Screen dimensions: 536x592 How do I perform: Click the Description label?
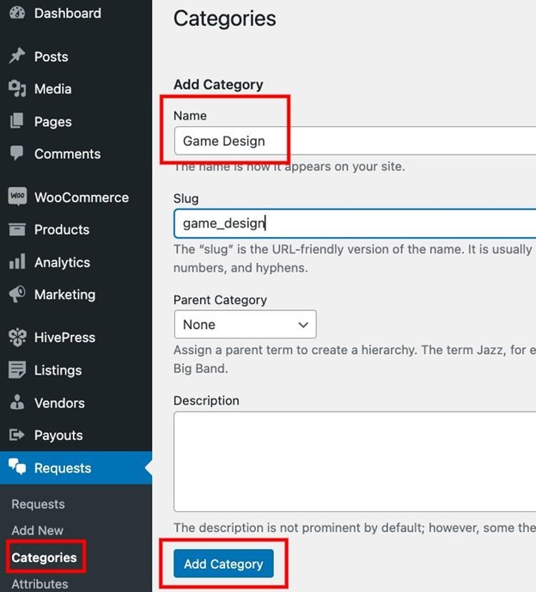pyautogui.click(x=206, y=400)
